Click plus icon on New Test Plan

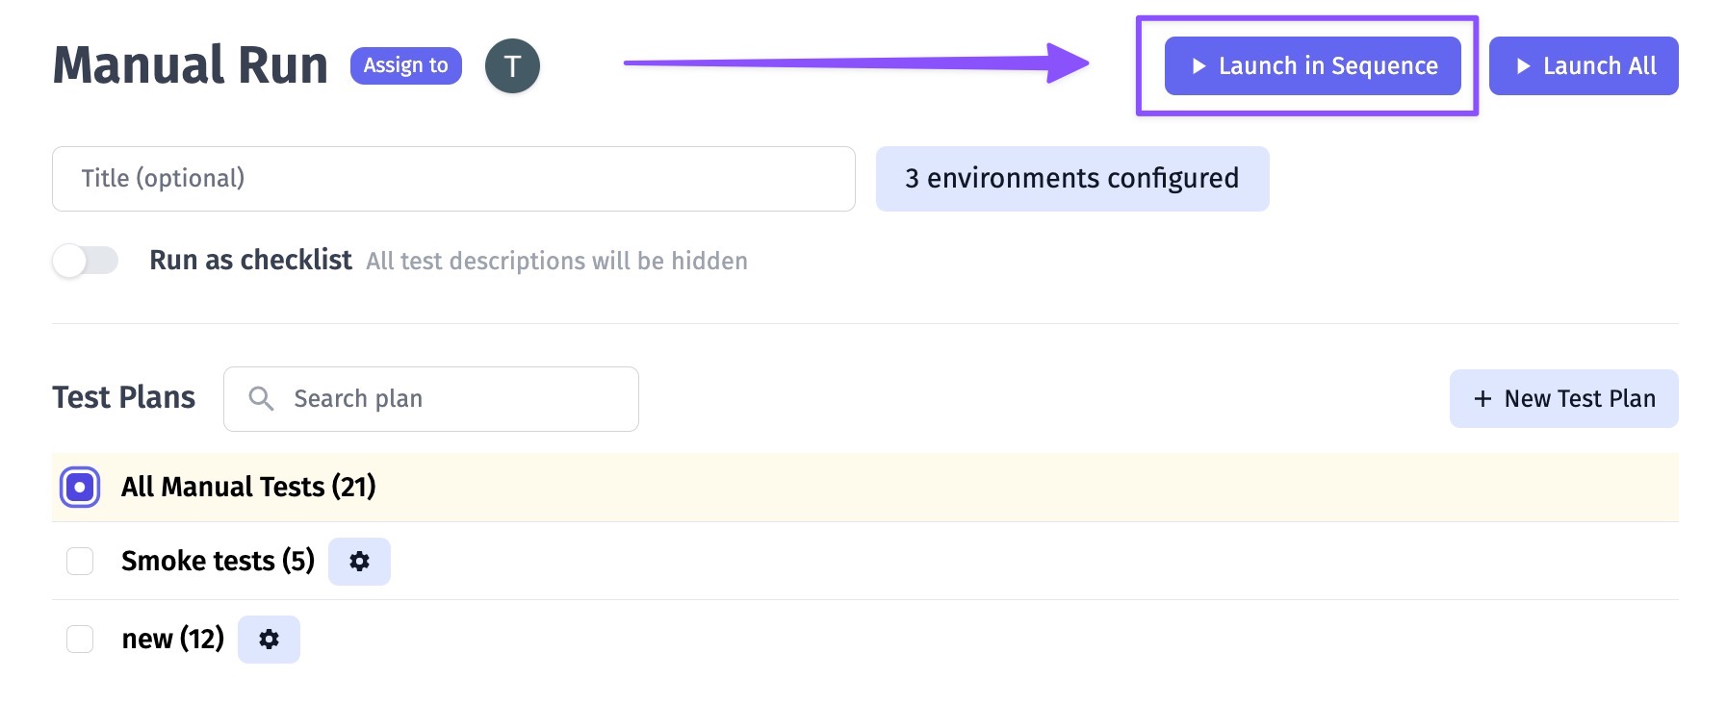1482,399
